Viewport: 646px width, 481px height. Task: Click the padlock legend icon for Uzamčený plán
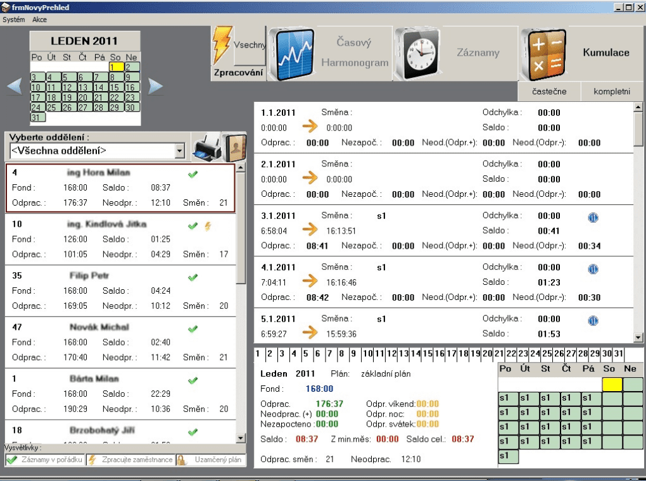tap(181, 459)
